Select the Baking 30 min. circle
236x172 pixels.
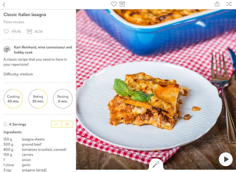pyautogui.click(x=38, y=99)
